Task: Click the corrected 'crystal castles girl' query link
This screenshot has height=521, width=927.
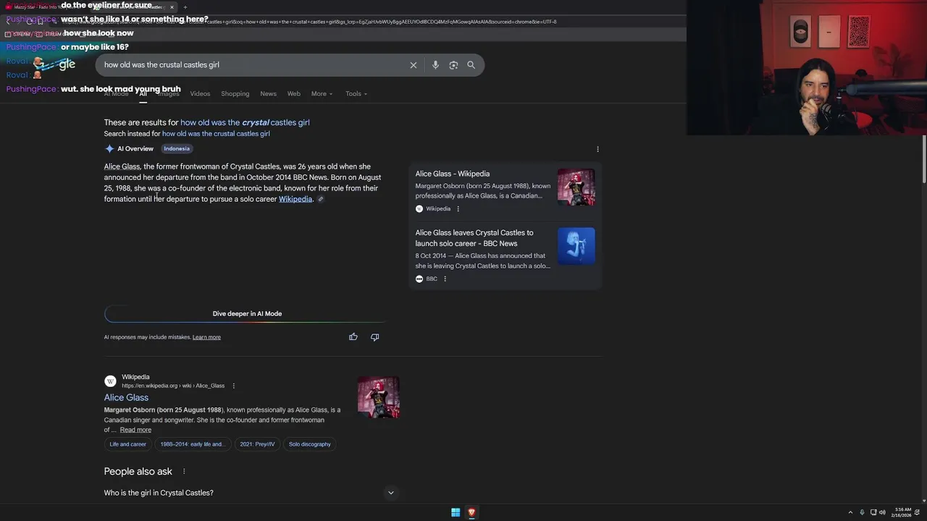Action: pyautogui.click(x=245, y=122)
